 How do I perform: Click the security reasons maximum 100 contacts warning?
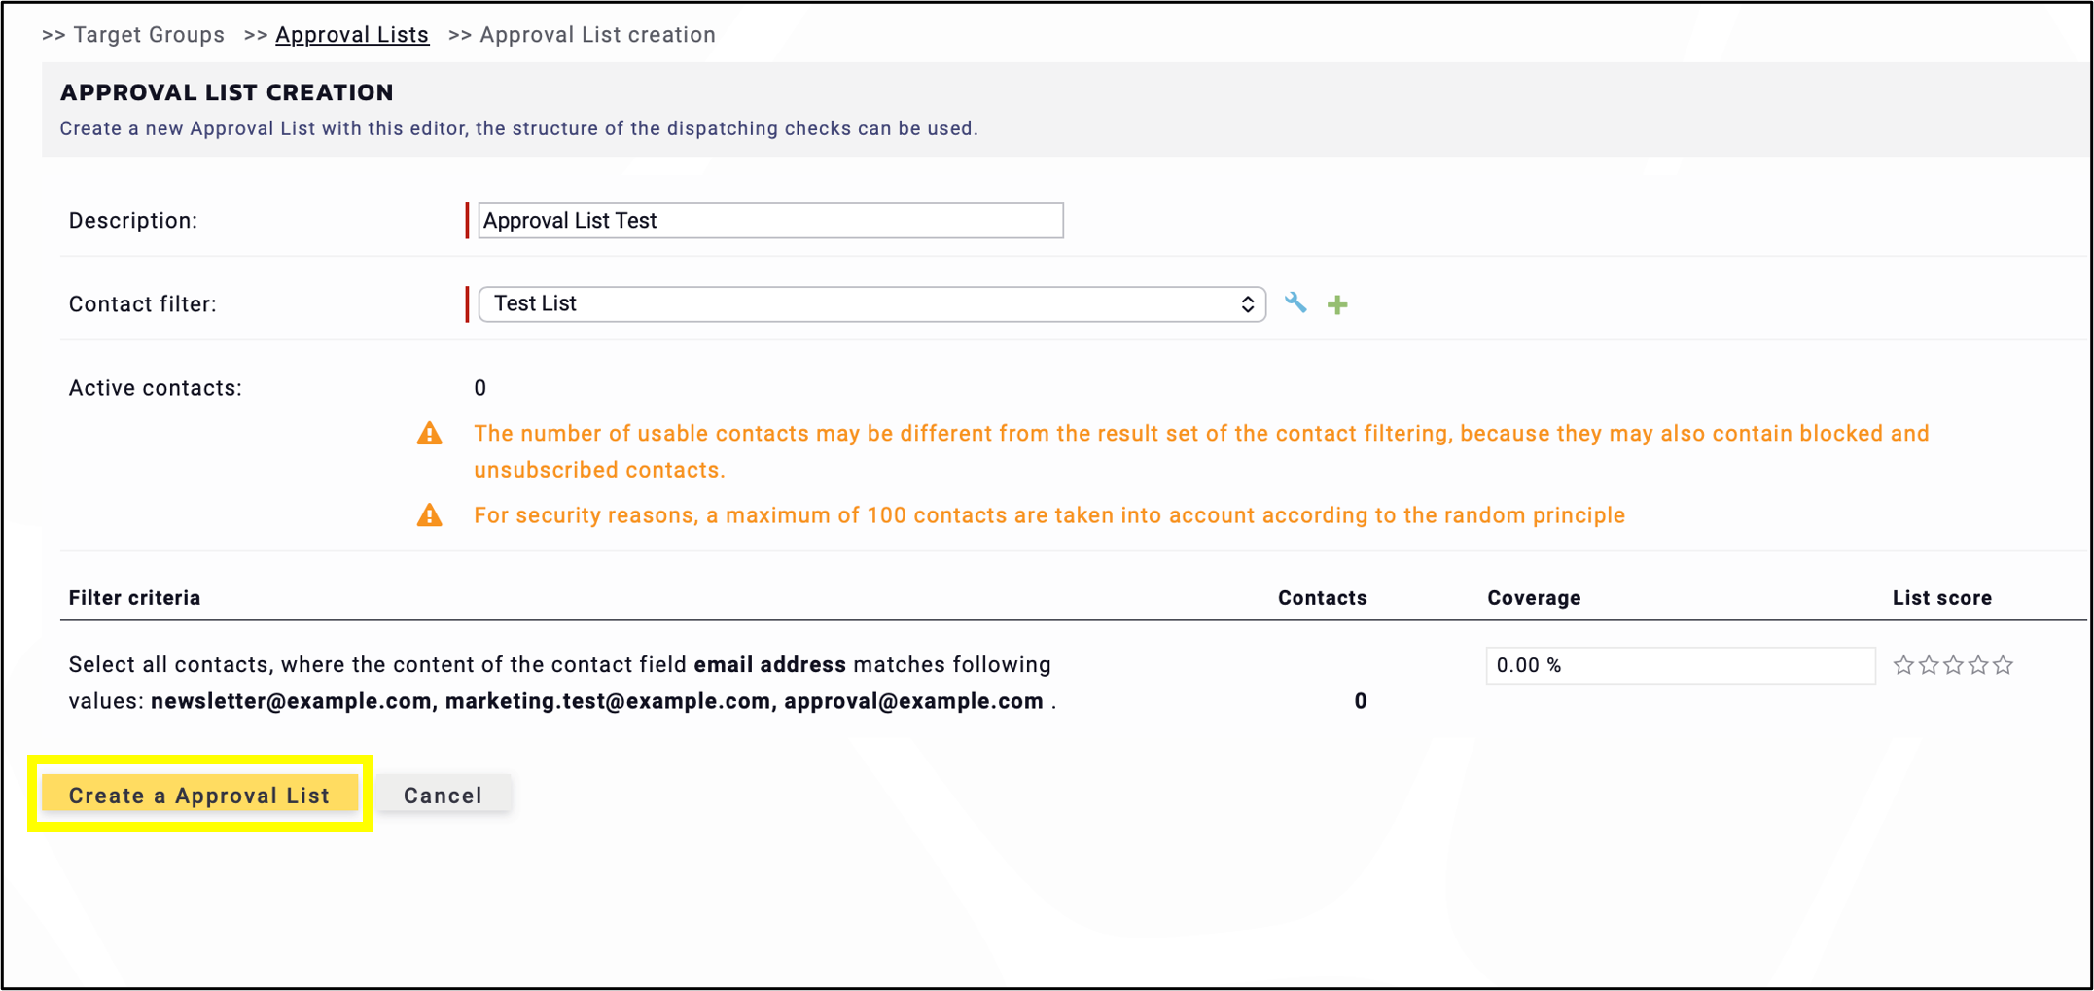[1049, 515]
